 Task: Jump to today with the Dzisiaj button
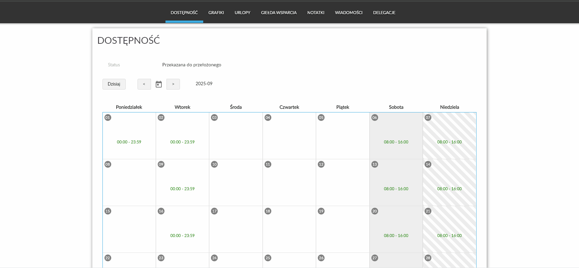(114, 84)
